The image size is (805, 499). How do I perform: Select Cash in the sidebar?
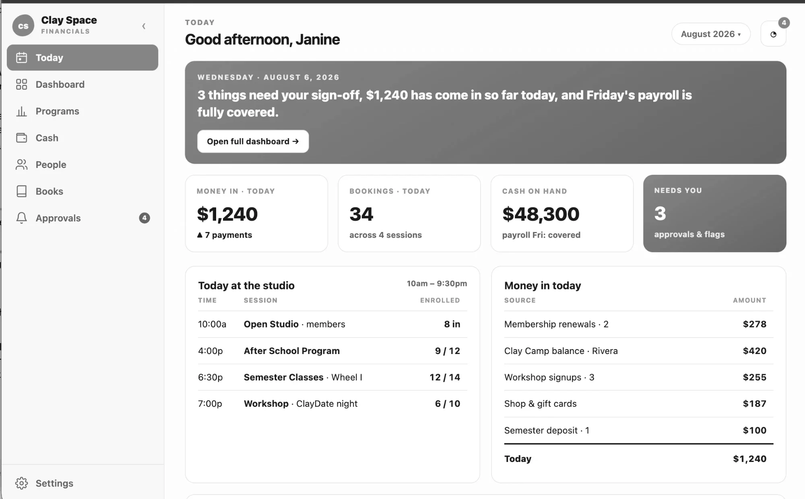click(x=82, y=138)
